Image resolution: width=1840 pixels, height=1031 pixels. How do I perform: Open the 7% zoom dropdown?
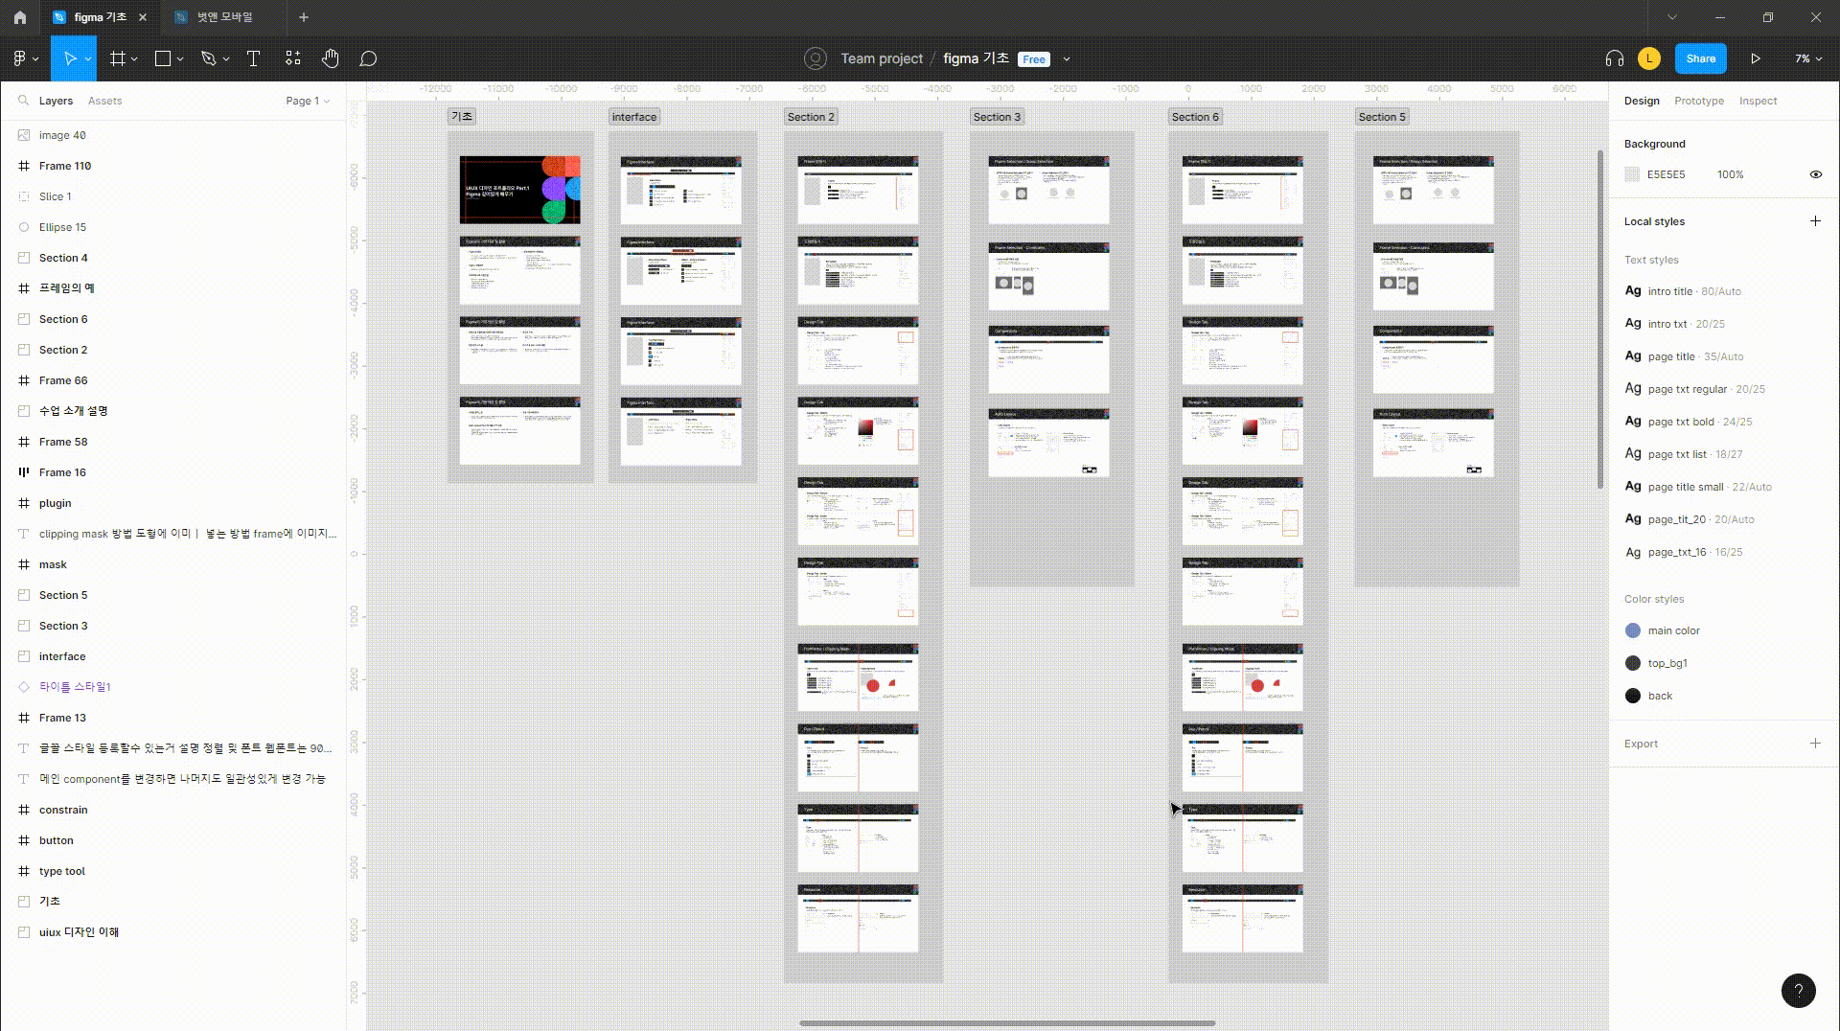[1808, 58]
